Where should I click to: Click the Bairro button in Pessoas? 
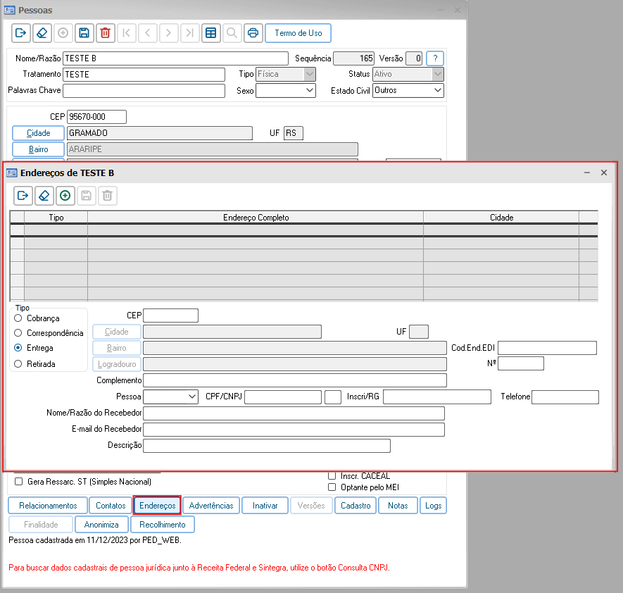tap(38, 149)
